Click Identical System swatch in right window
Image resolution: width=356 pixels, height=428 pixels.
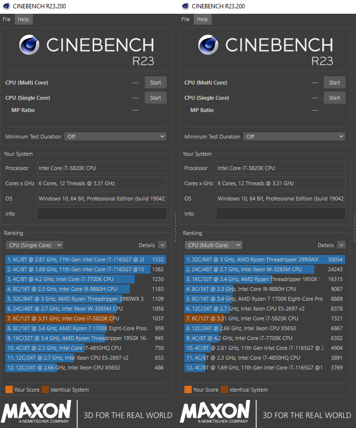pyautogui.click(x=225, y=390)
